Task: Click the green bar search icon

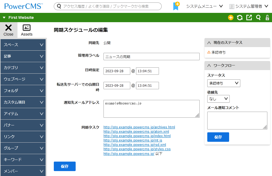Action: 258,18
